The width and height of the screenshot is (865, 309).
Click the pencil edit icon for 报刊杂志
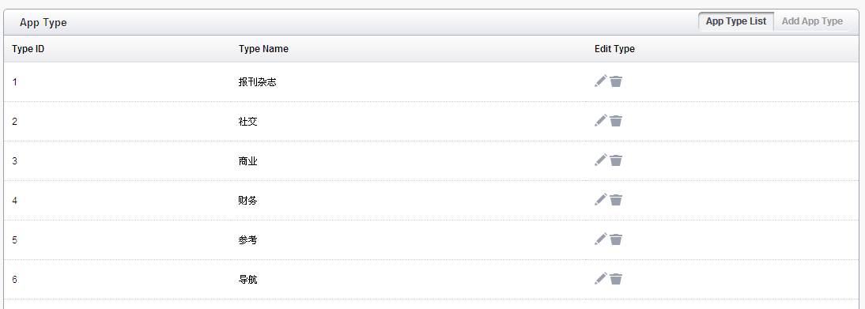(601, 81)
